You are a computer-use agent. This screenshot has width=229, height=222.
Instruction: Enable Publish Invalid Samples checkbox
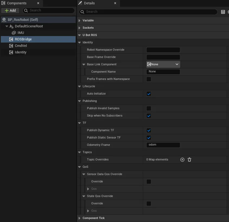point(149,108)
